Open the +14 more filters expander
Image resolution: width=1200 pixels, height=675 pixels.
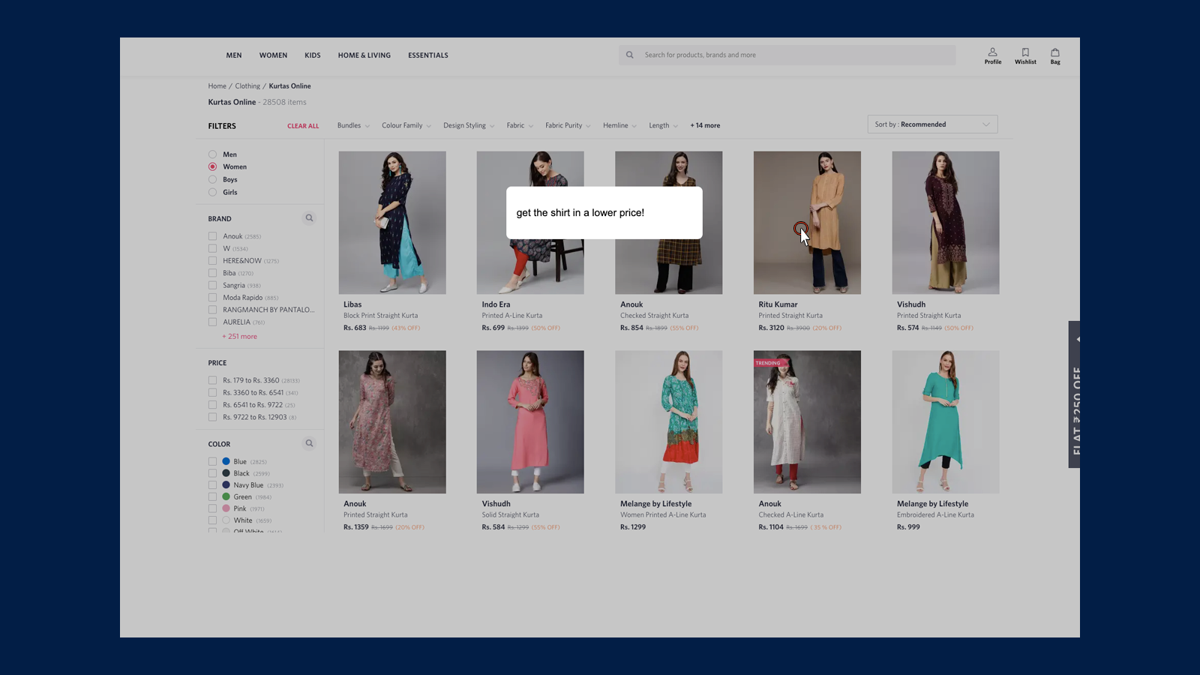(x=704, y=125)
